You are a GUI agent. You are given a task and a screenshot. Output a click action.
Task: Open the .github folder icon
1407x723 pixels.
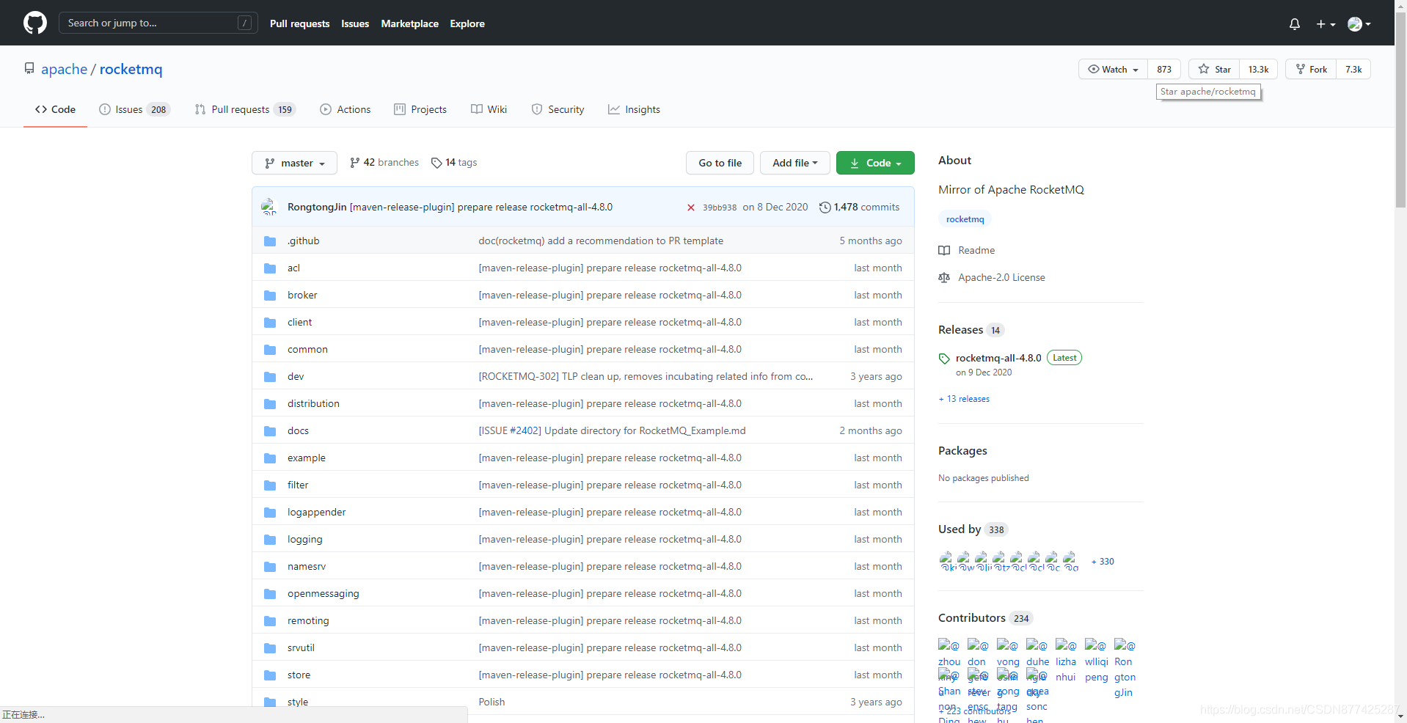pos(270,241)
